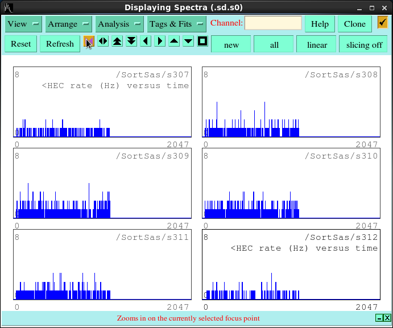
Task: Click the left-arrow shift icon
Action: [146, 41]
